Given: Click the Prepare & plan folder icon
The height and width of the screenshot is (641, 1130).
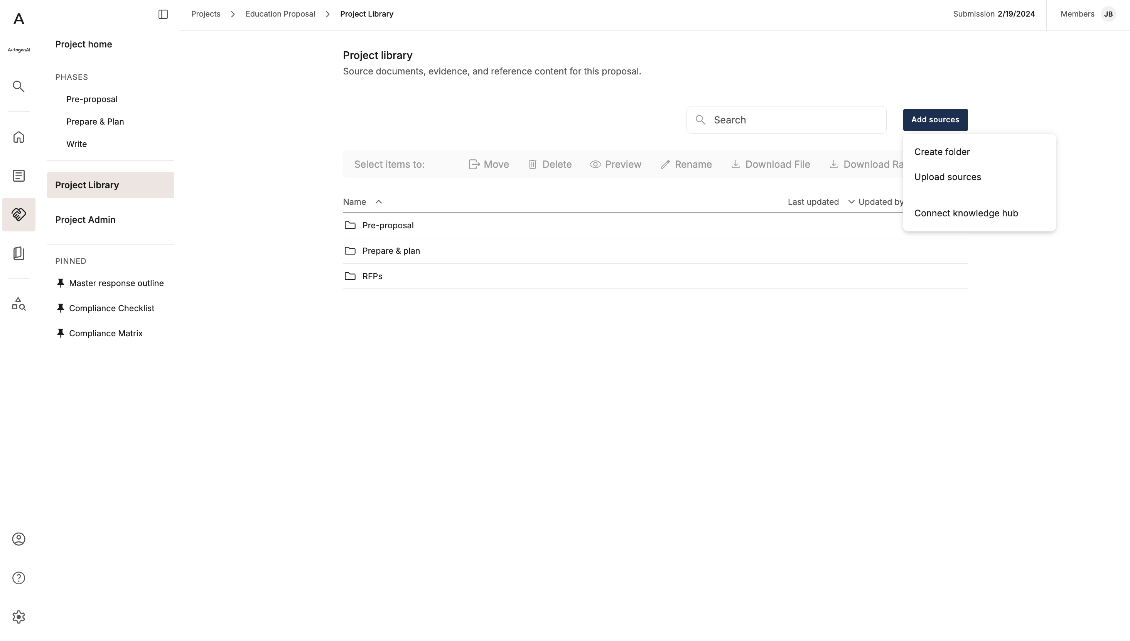Looking at the screenshot, I should 350,251.
